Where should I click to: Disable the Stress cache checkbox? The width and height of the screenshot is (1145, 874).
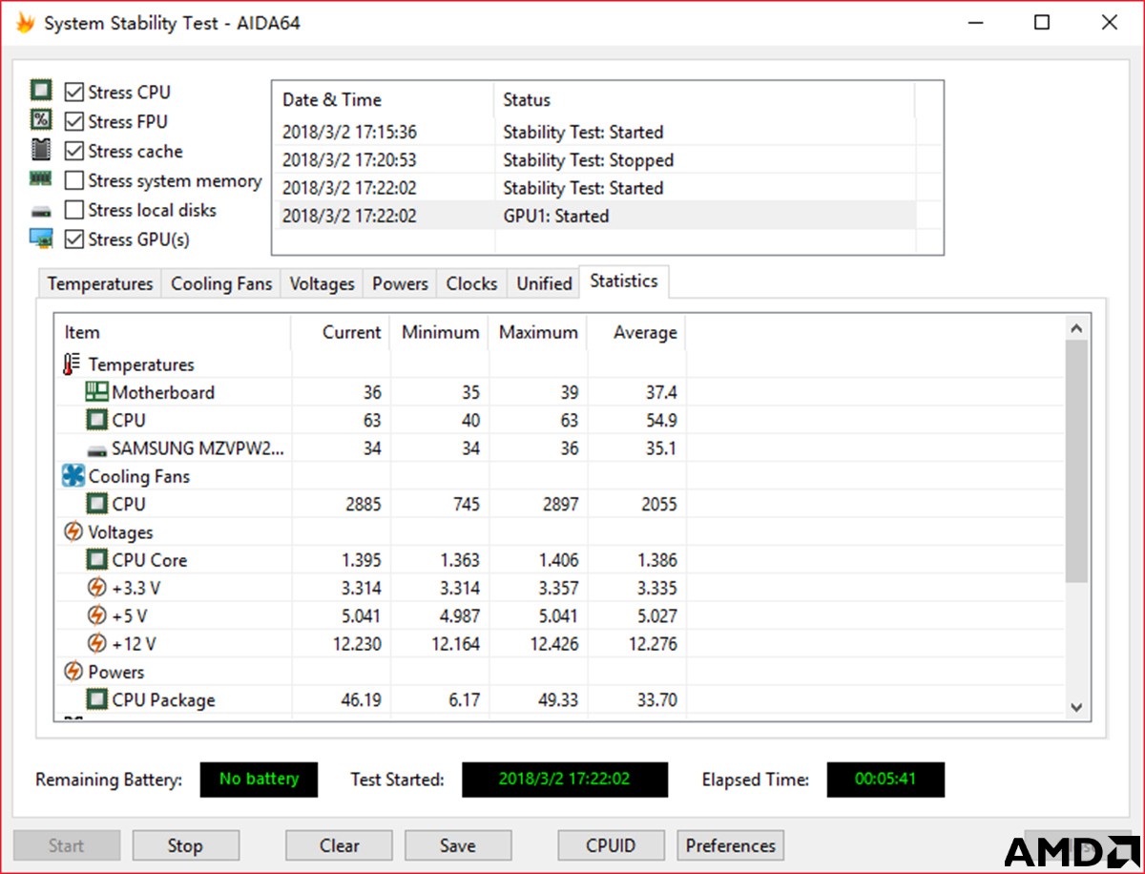pos(73,151)
